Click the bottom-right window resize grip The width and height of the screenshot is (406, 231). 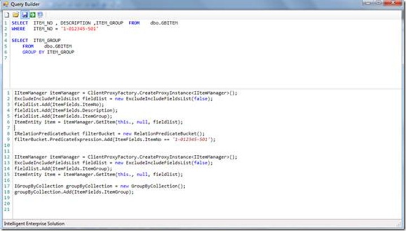point(399,224)
